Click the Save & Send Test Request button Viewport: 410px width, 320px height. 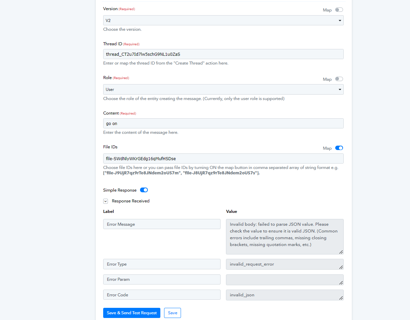point(132,313)
